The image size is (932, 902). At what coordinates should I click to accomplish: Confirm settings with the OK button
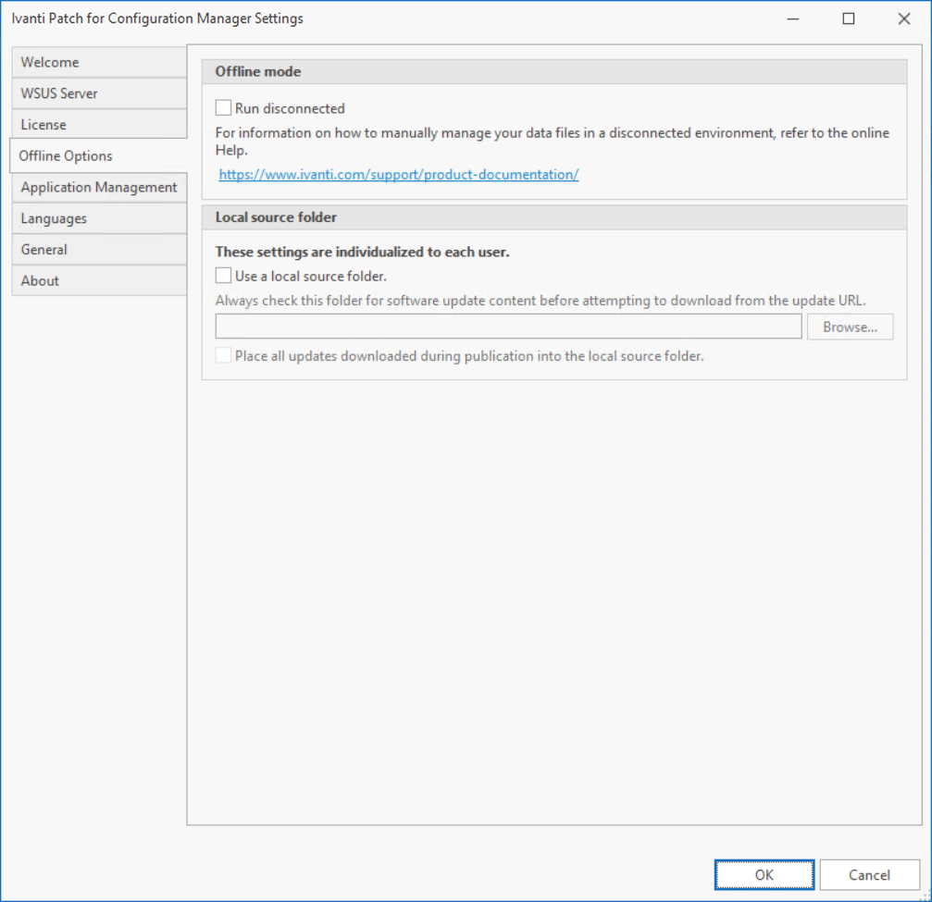pyautogui.click(x=764, y=875)
